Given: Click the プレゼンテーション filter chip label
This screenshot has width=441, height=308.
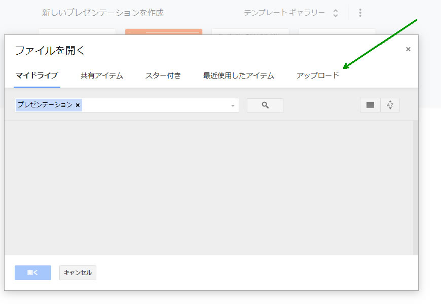Looking at the screenshot, I should [x=45, y=105].
